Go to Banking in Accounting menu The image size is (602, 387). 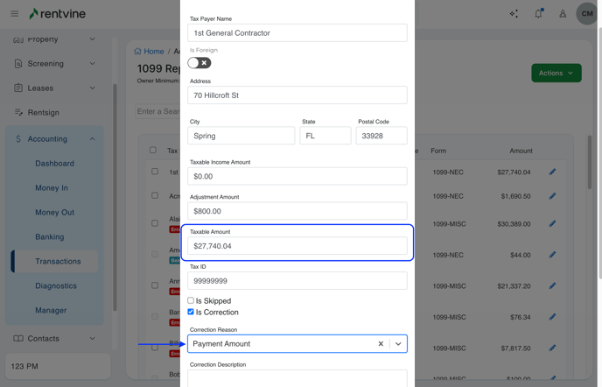coord(50,236)
